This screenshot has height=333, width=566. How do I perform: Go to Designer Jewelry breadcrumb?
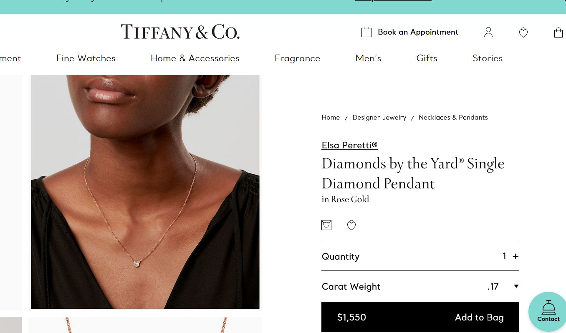click(x=379, y=118)
